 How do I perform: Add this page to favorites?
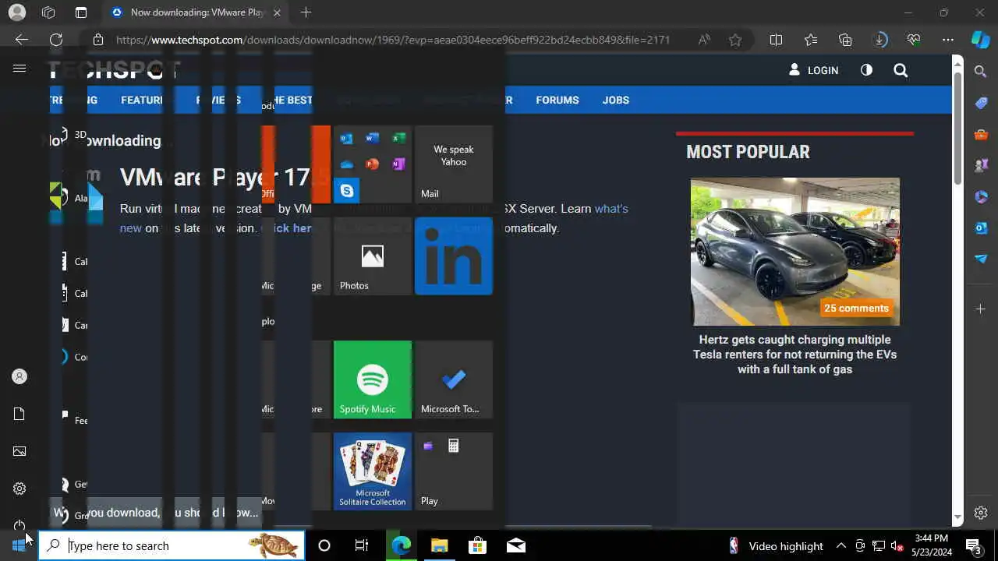pyautogui.click(x=735, y=40)
